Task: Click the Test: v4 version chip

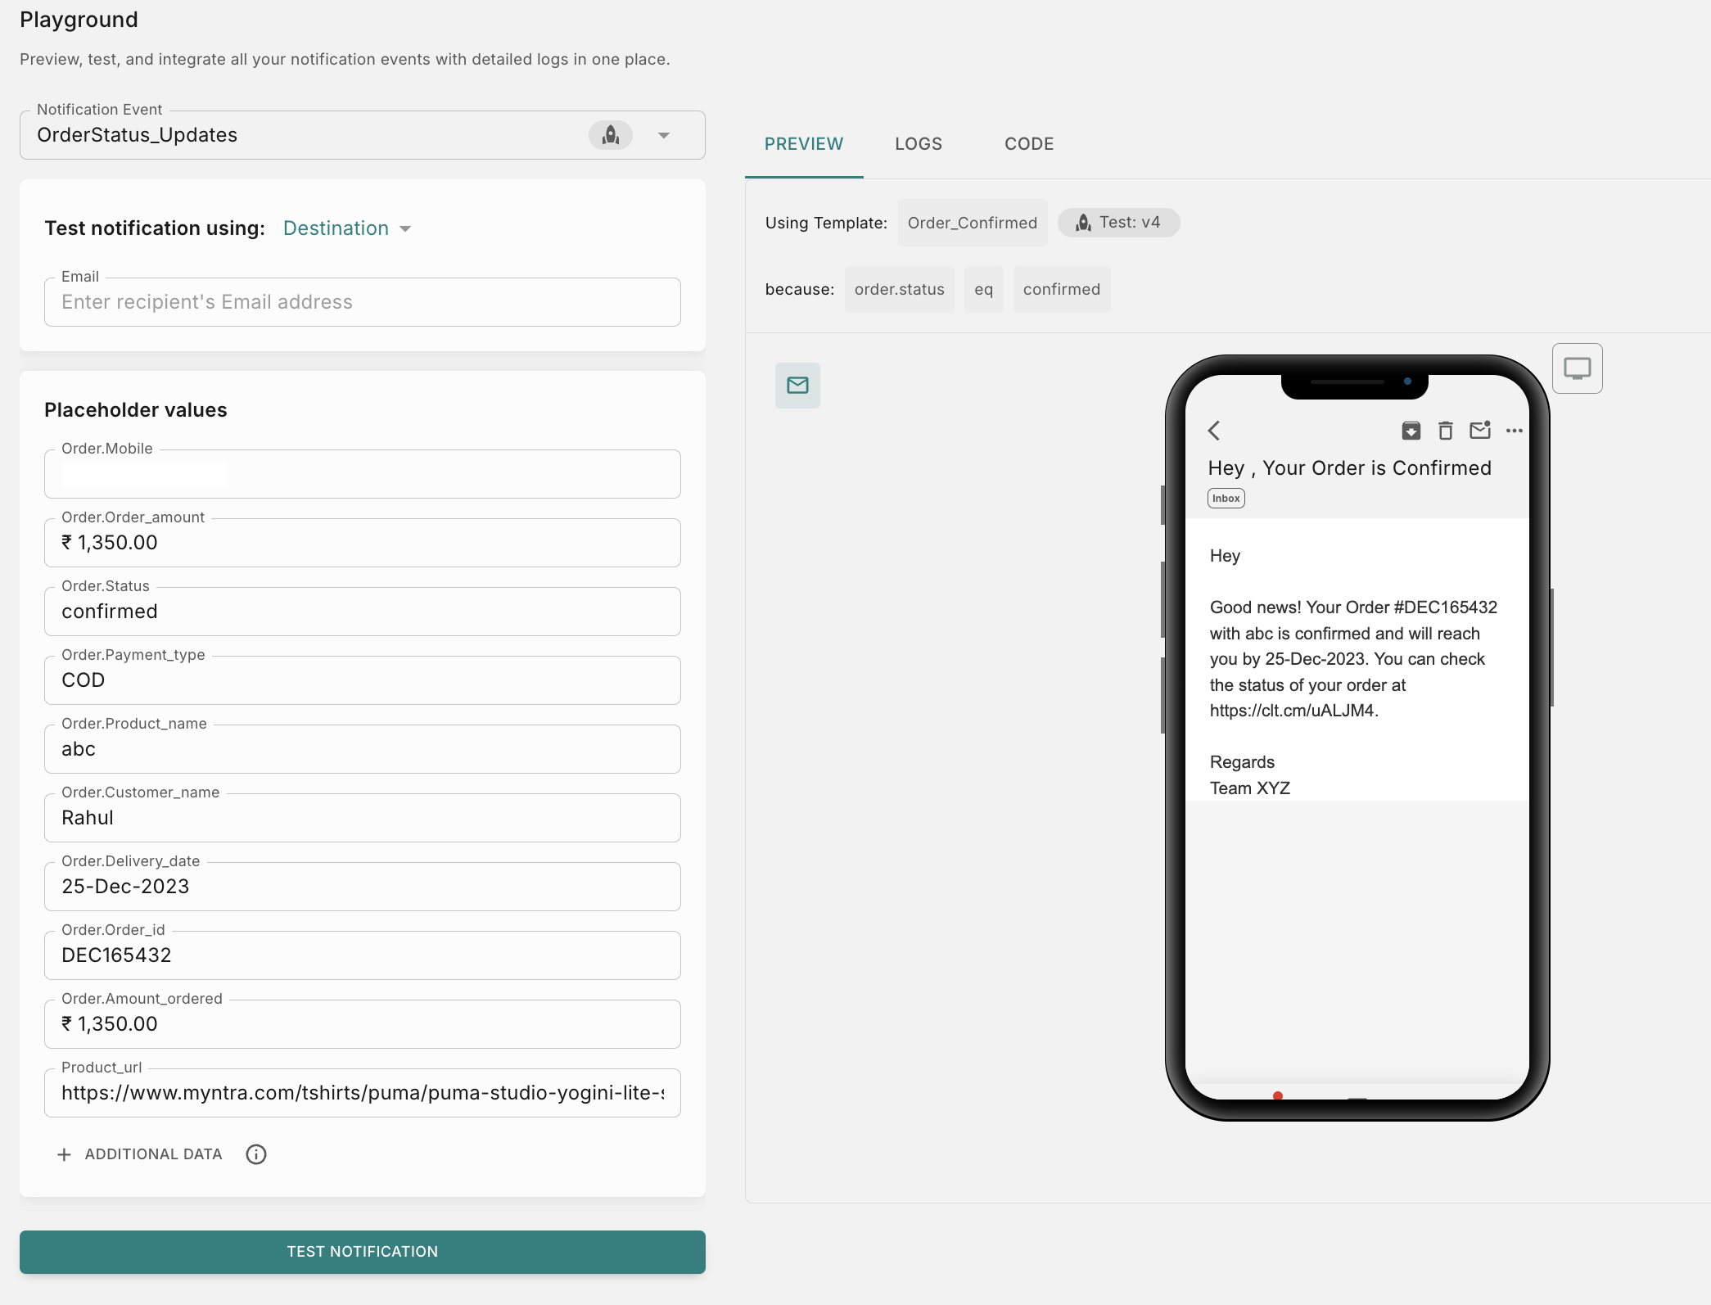Action: (1118, 223)
